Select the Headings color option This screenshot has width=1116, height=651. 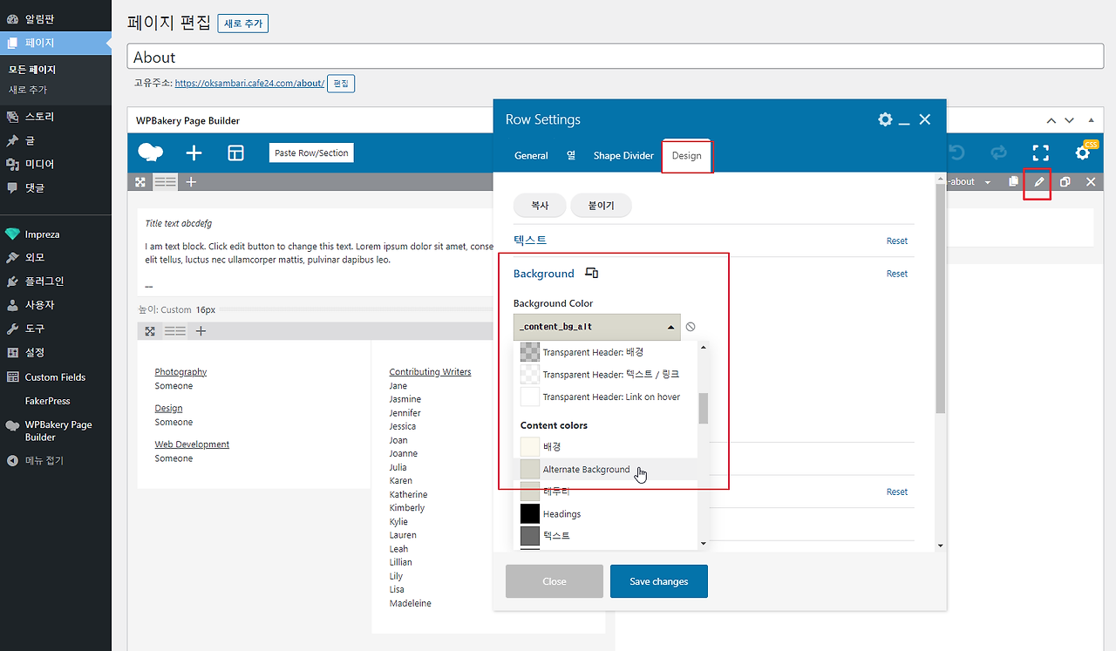(606, 514)
